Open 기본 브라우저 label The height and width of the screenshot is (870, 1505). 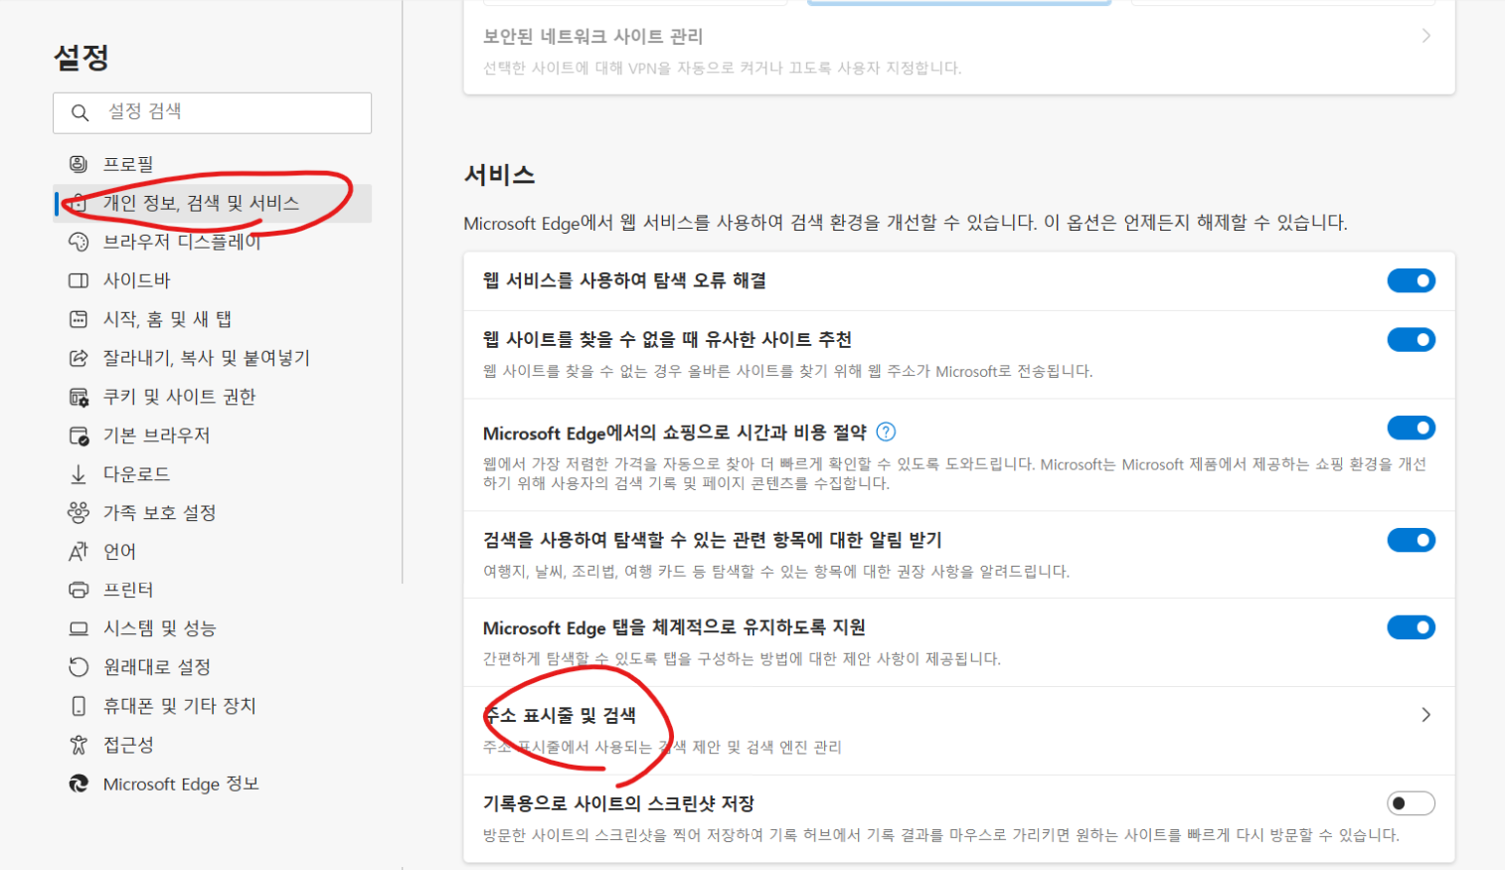coord(156,435)
